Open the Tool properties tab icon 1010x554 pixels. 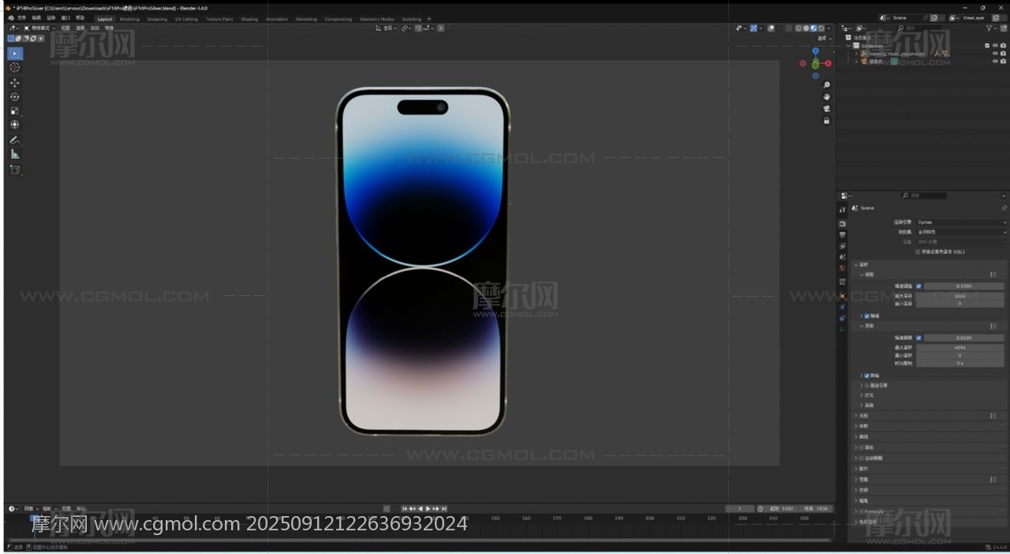(x=843, y=210)
